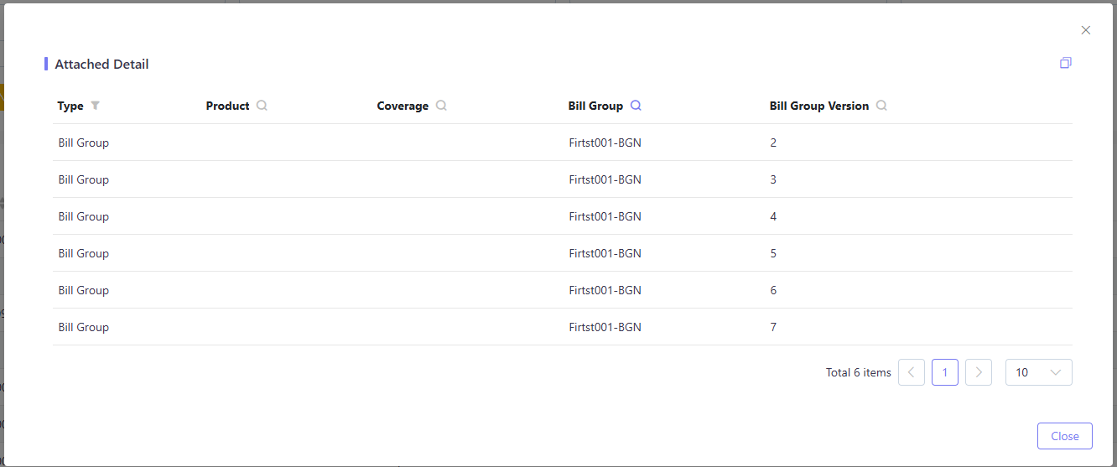Select the Type column header
The image size is (1117, 467).
point(70,106)
